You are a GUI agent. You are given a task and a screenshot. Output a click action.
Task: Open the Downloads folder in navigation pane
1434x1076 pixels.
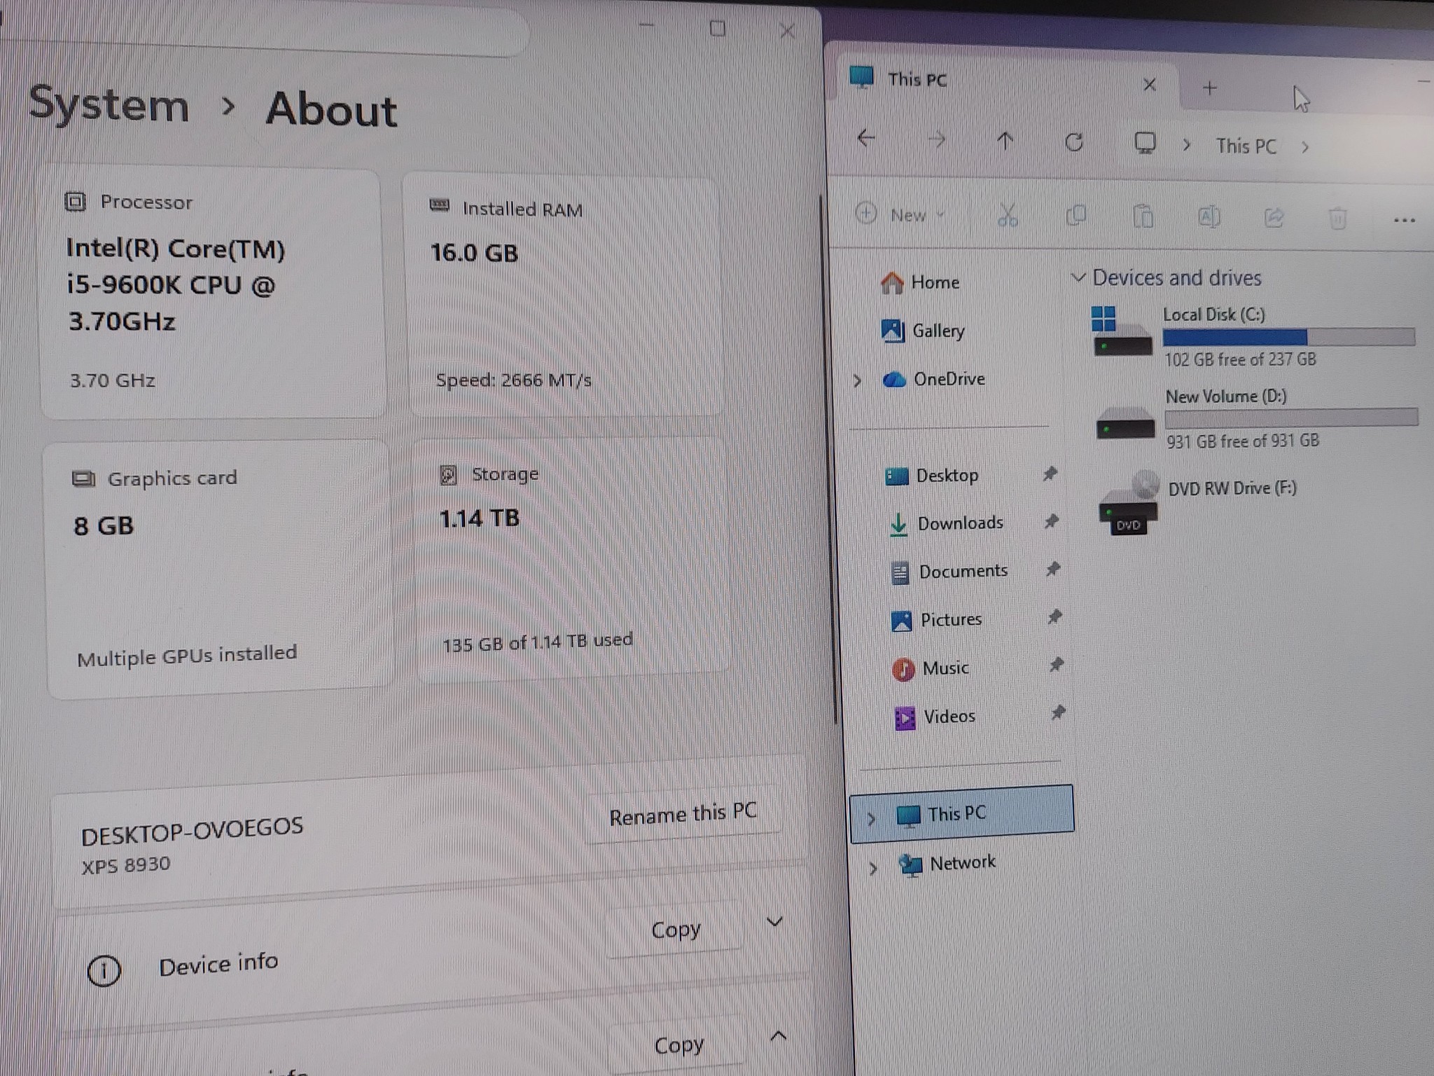click(x=945, y=523)
